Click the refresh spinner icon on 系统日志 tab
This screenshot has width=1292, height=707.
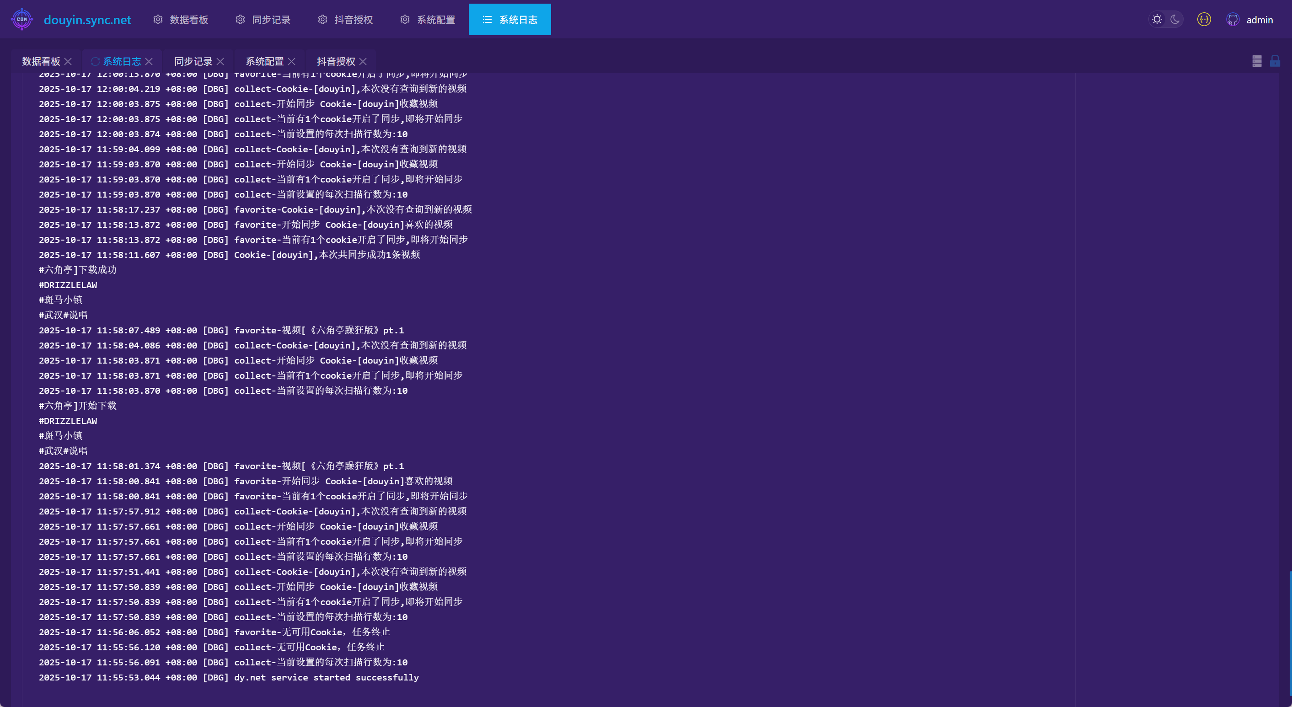tap(95, 61)
